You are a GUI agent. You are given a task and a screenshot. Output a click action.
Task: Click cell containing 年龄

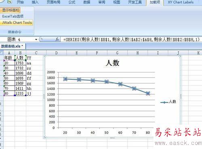tap(9, 58)
